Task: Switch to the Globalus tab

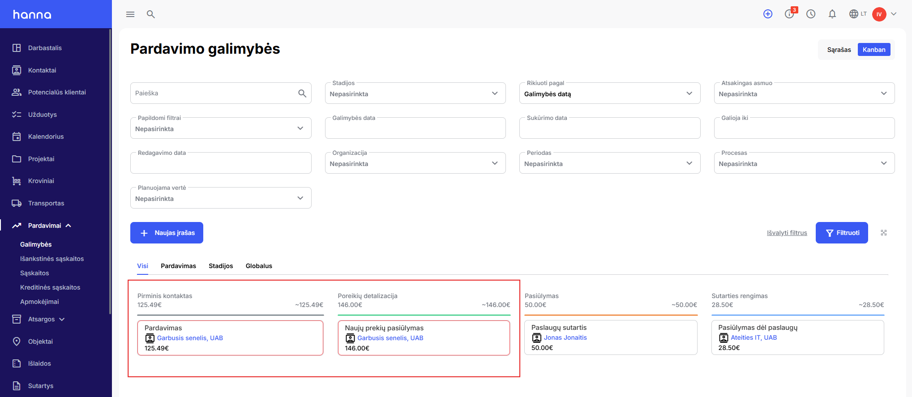Action: [259, 266]
